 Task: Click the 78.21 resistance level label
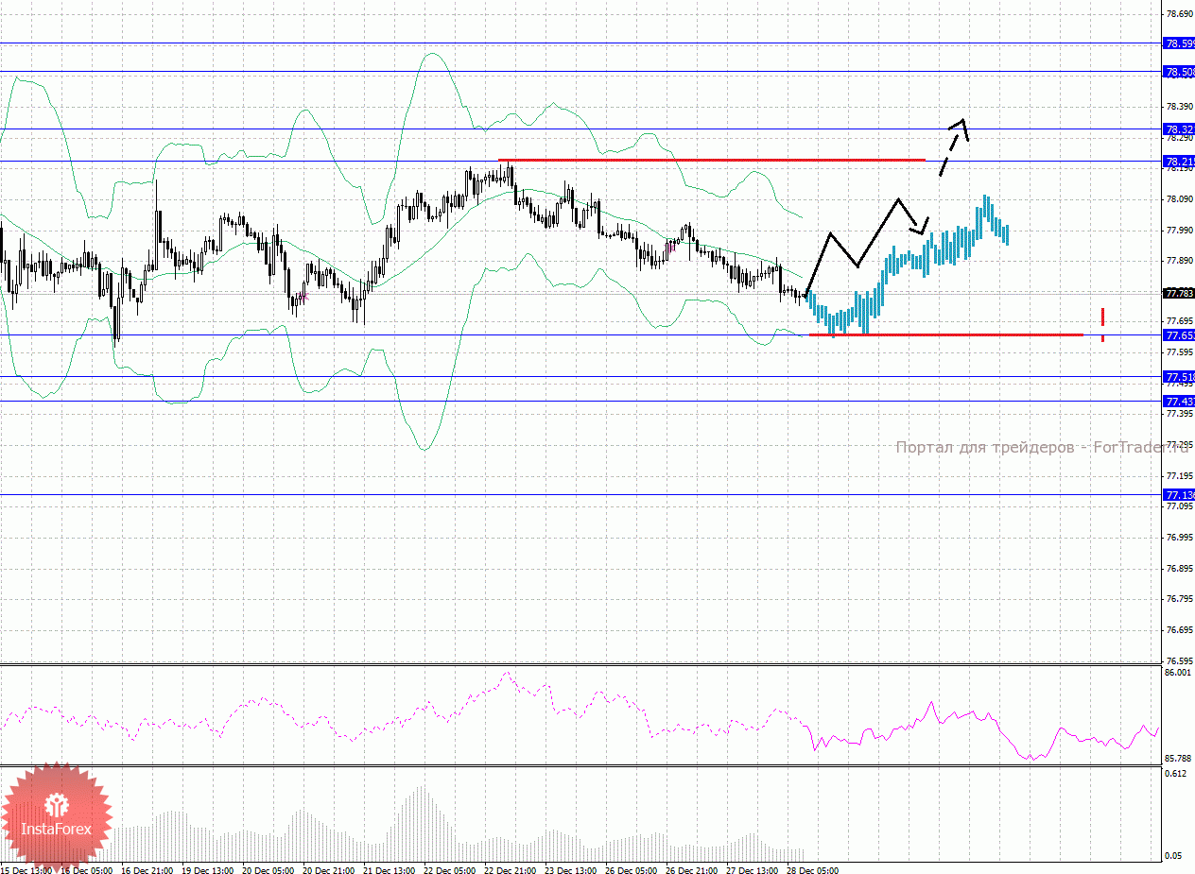pyautogui.click(x=1178, y=162)
